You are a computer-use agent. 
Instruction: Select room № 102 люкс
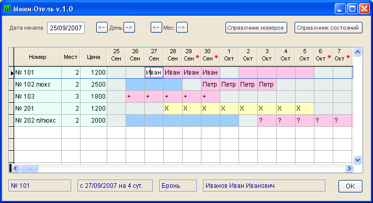click(x=38, y=85)
